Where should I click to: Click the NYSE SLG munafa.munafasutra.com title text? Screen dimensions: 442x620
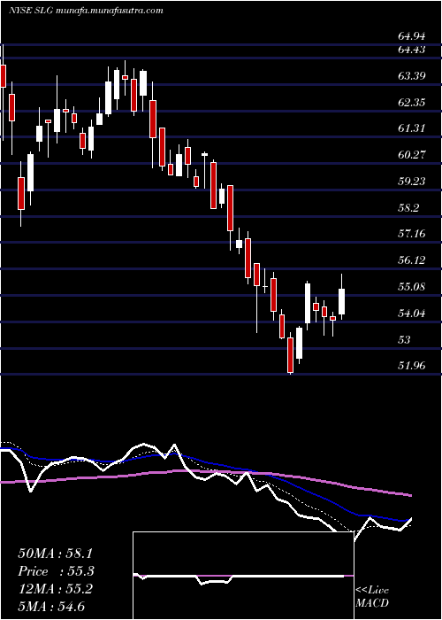[x=86, y=11]
